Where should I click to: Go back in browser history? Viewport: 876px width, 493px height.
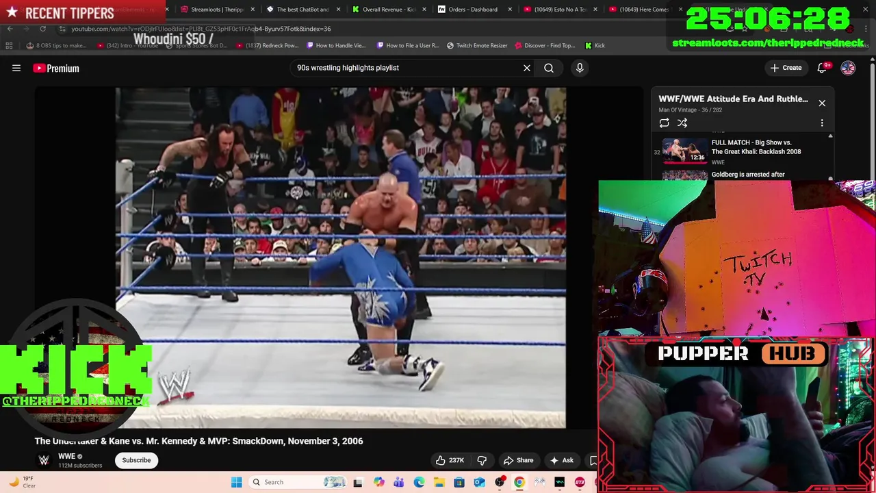10,29
